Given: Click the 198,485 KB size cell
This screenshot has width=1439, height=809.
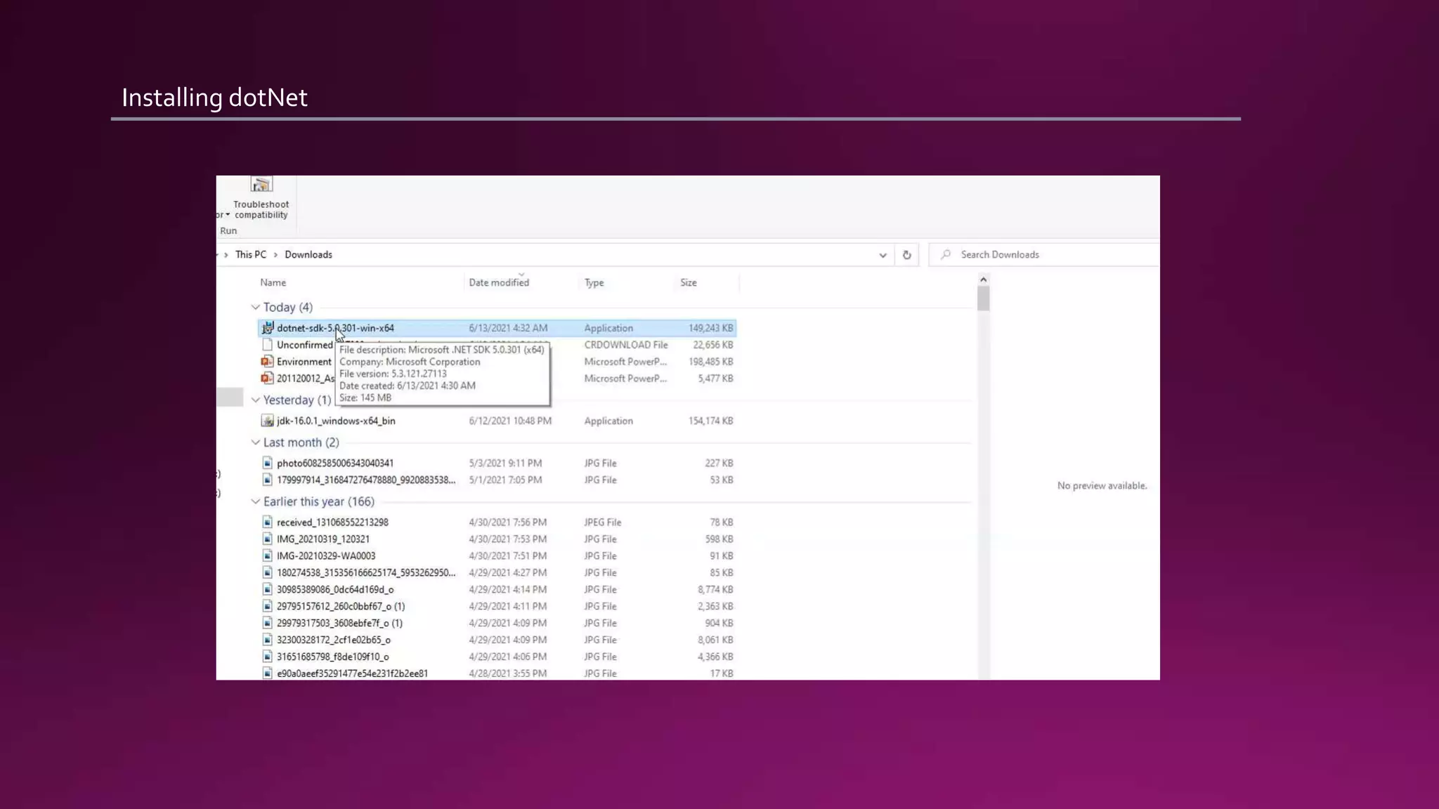Looking at the screenshot, I should [x=710, y=362].
